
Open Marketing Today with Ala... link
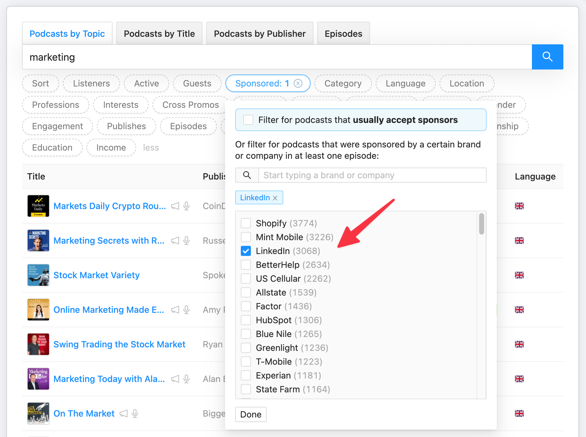[x=109, y=379]
